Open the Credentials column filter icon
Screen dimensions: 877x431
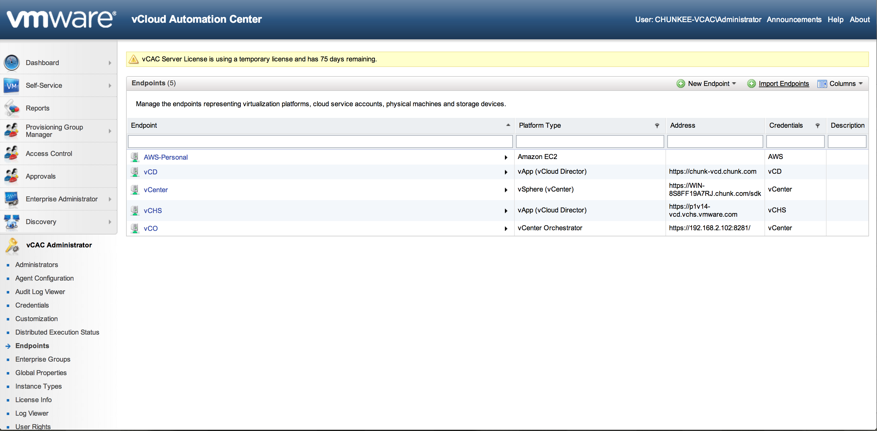(x=817, y=126)
